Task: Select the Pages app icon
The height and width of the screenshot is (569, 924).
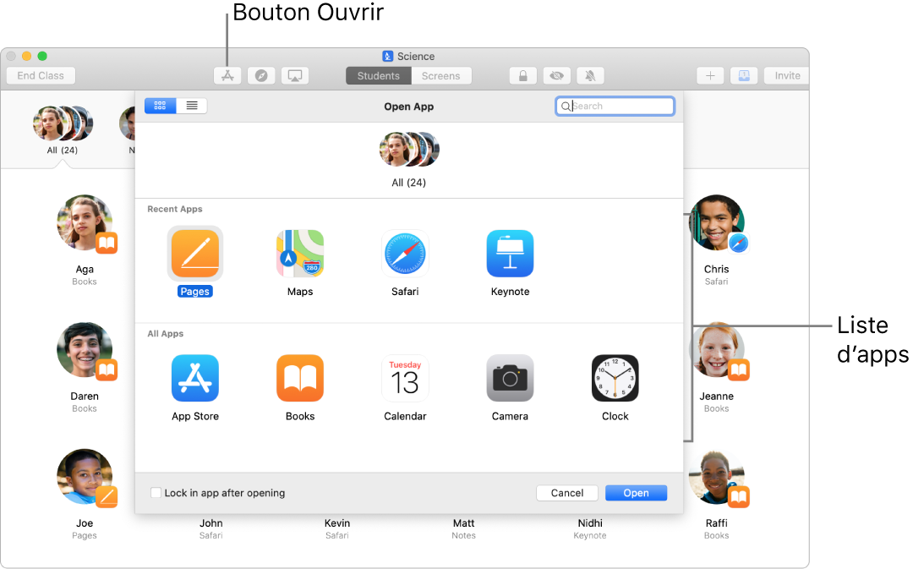Action: pos(195,254)
